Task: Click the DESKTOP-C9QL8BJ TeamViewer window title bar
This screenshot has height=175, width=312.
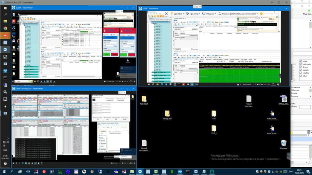Action: [59, 89]
